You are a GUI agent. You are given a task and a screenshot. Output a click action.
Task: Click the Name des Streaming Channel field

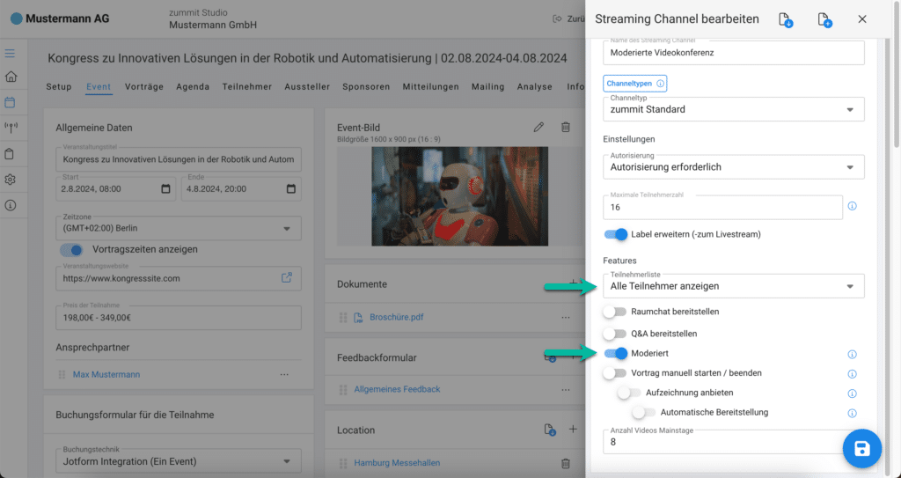[x=733, y=53]
